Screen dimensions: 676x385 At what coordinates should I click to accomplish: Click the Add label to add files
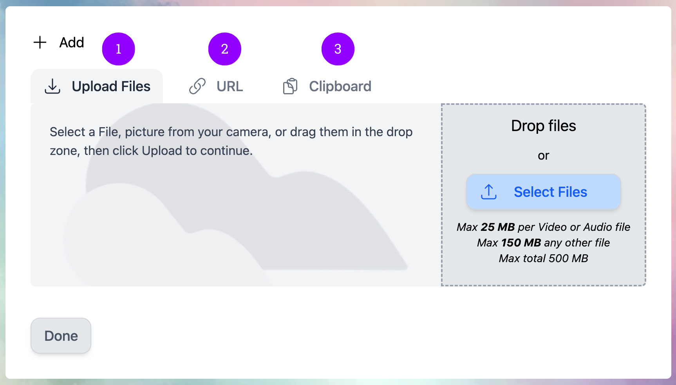click(x=72, y=42)
